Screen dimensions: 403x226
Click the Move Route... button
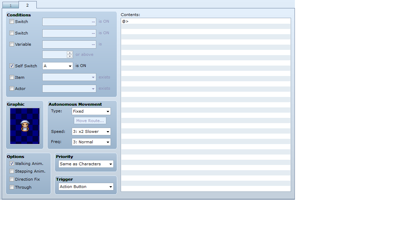coord(90,121)
